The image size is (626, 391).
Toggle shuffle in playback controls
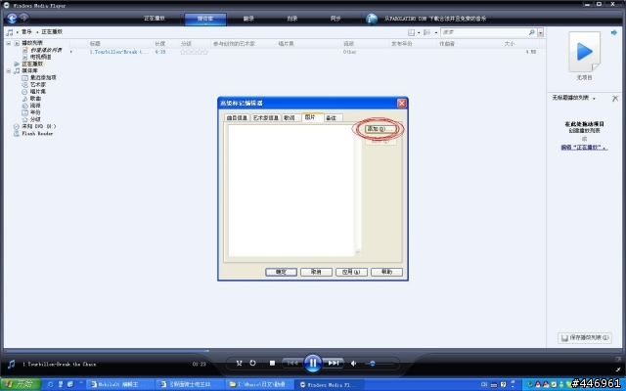pos(239,363)
